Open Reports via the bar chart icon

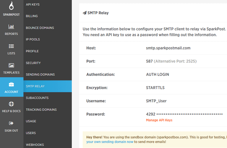[x=11, y=26]
